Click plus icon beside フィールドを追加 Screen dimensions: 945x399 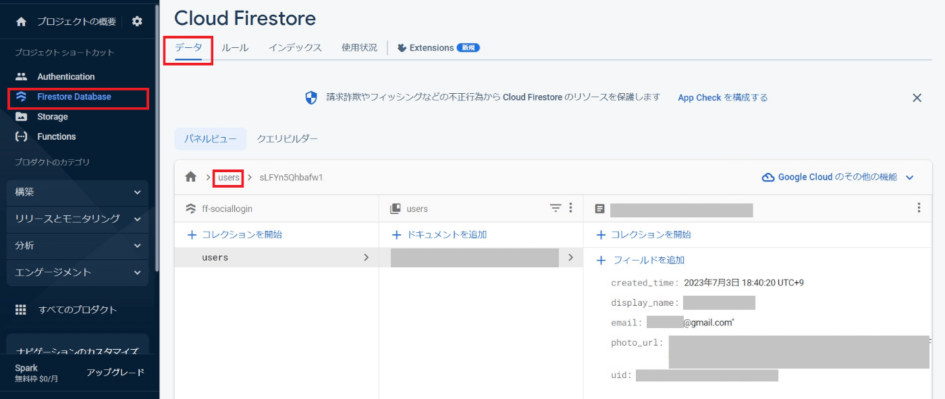click(601, 261)
